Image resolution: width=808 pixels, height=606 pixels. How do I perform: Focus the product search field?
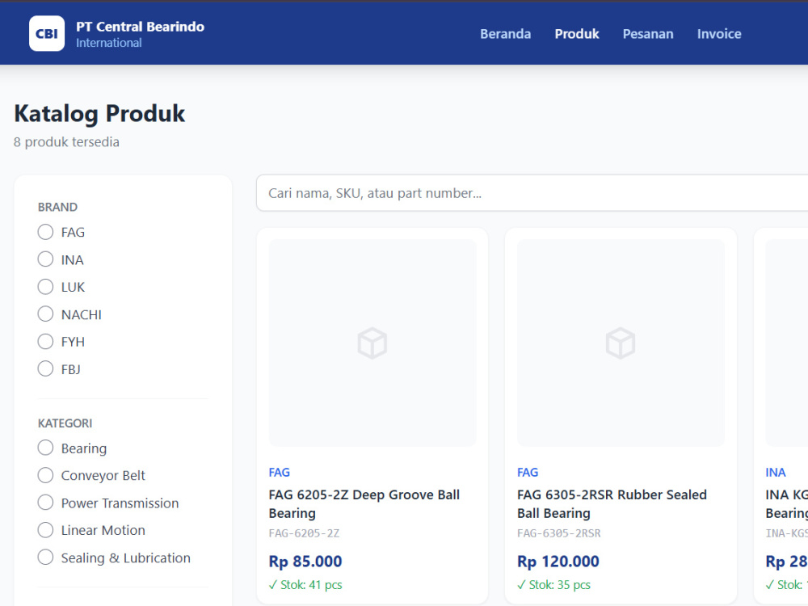tap(532, 193)
